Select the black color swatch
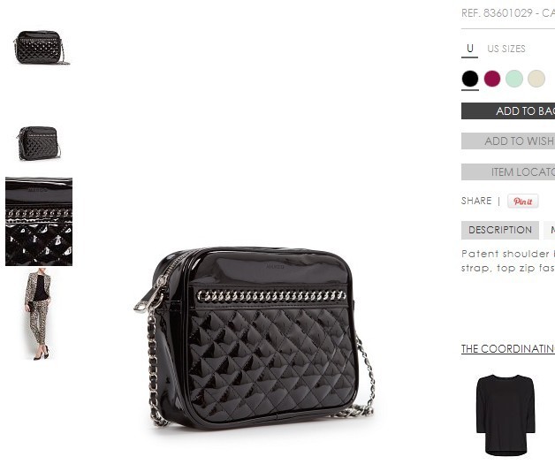The image size is (555, 472). [470, 79]
